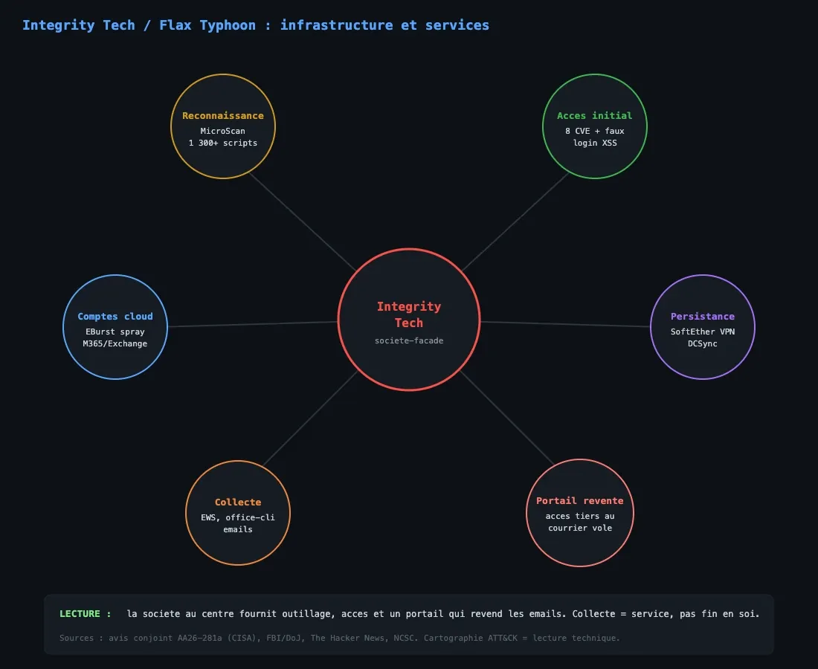Select the Reconnaissance node circle
The width and height of the screenshot is (818, 669).
coord(223,126)
